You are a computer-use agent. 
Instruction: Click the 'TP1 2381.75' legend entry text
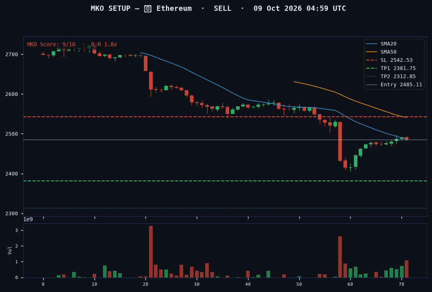point(398,68)
